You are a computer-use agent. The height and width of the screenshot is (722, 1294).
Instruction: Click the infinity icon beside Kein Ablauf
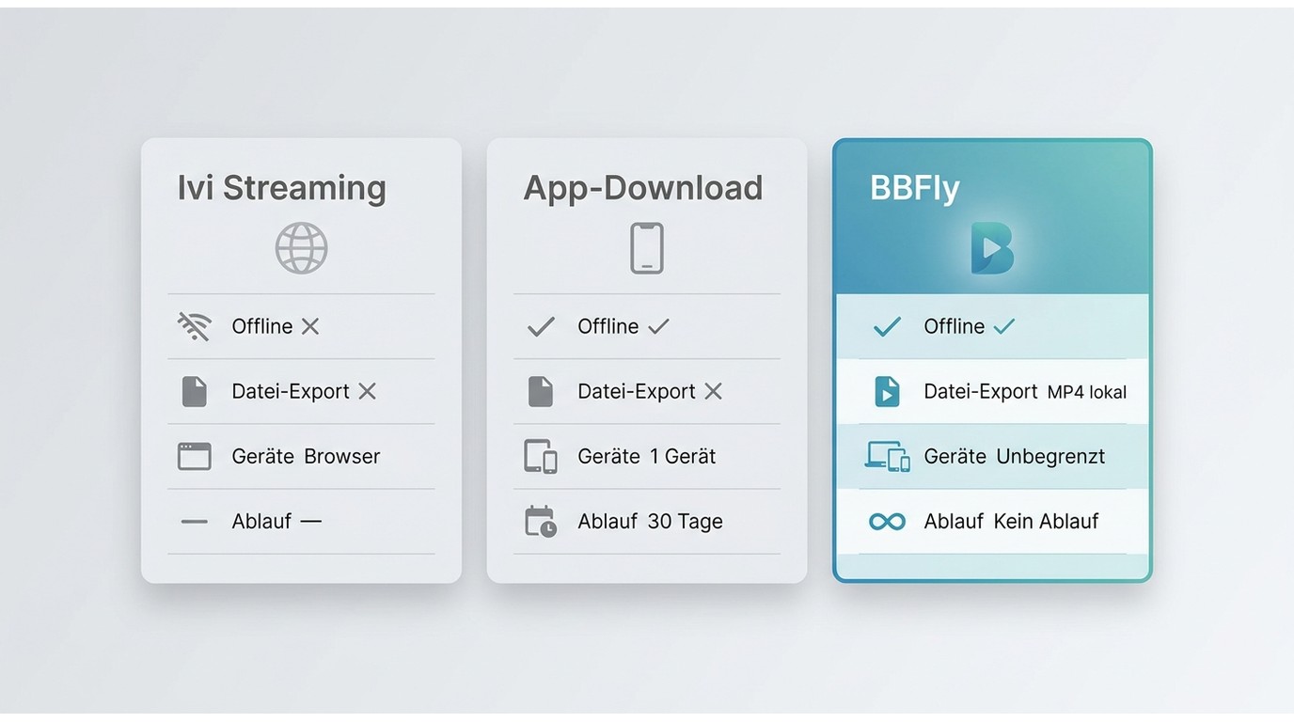click(887, 522)
